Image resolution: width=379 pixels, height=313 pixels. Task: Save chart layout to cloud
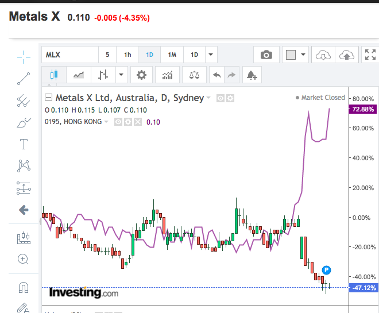pyautogui.click(x=347, y=55)
